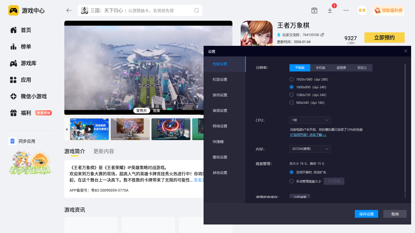Open the downloads icon with badge
The width and height of the screenshot is (415, 233).
[x=330, y=10]
